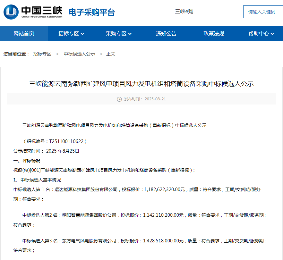This screenshot has height=260, width=283.
Task: Go to 网站首页 in navigation bar
Action: pos(24,33)
